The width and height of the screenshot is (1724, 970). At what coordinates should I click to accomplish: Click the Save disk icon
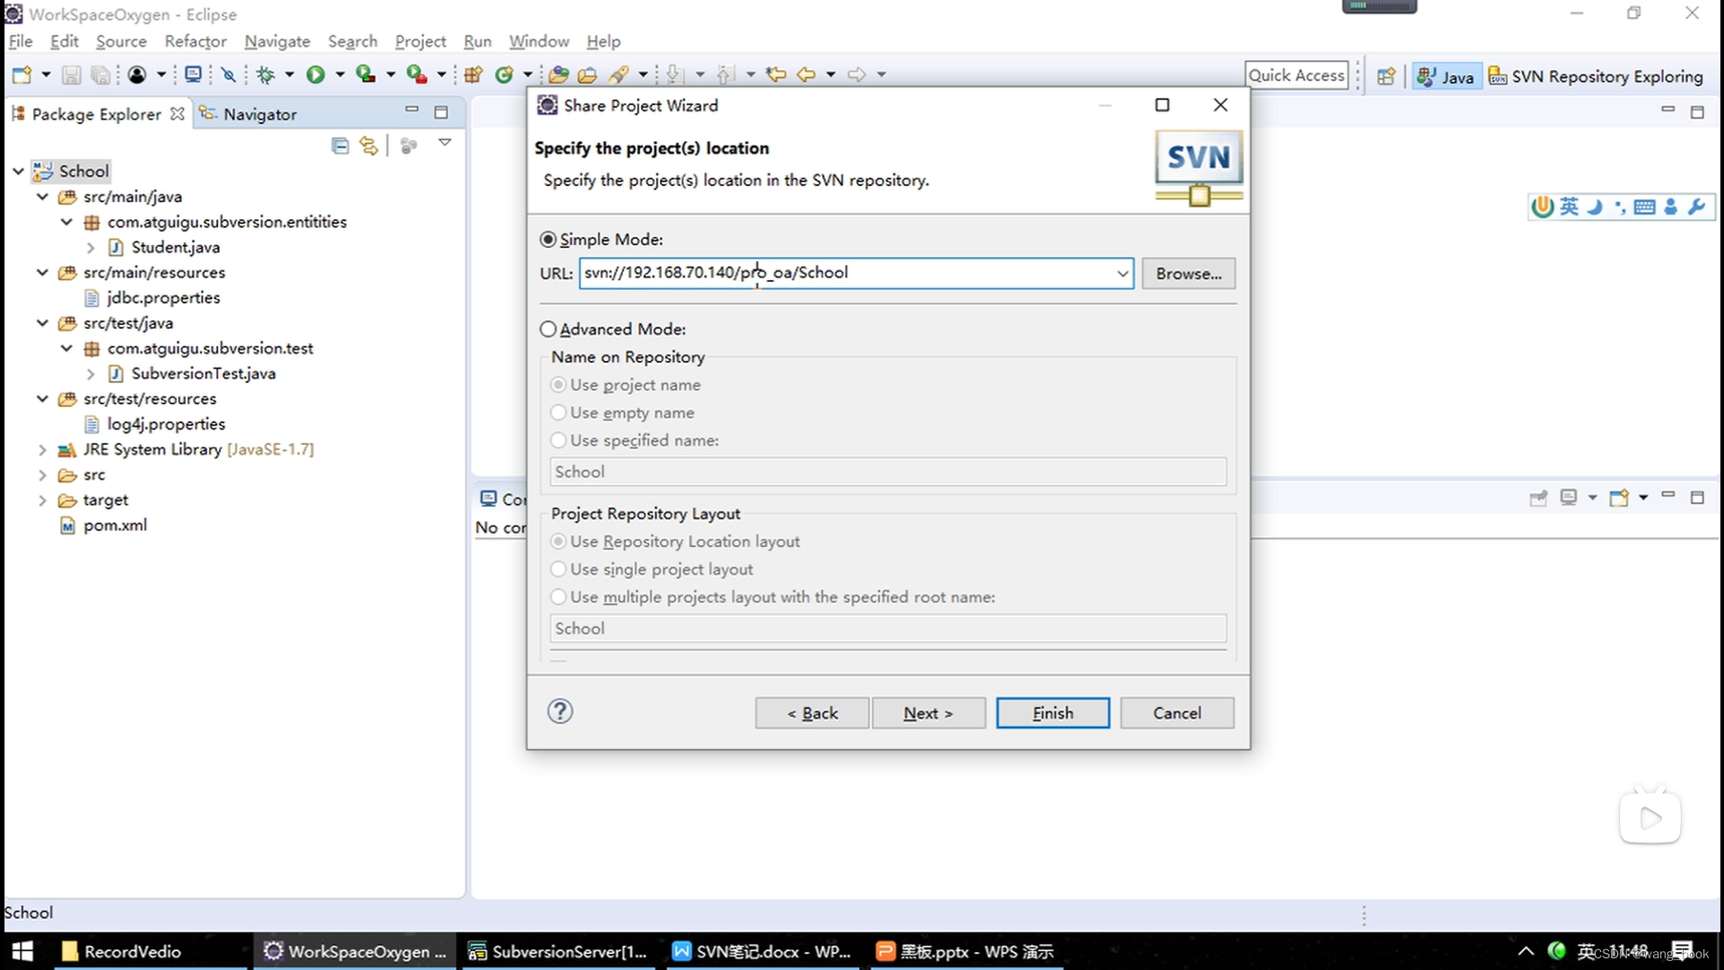[x=72, y=75]
